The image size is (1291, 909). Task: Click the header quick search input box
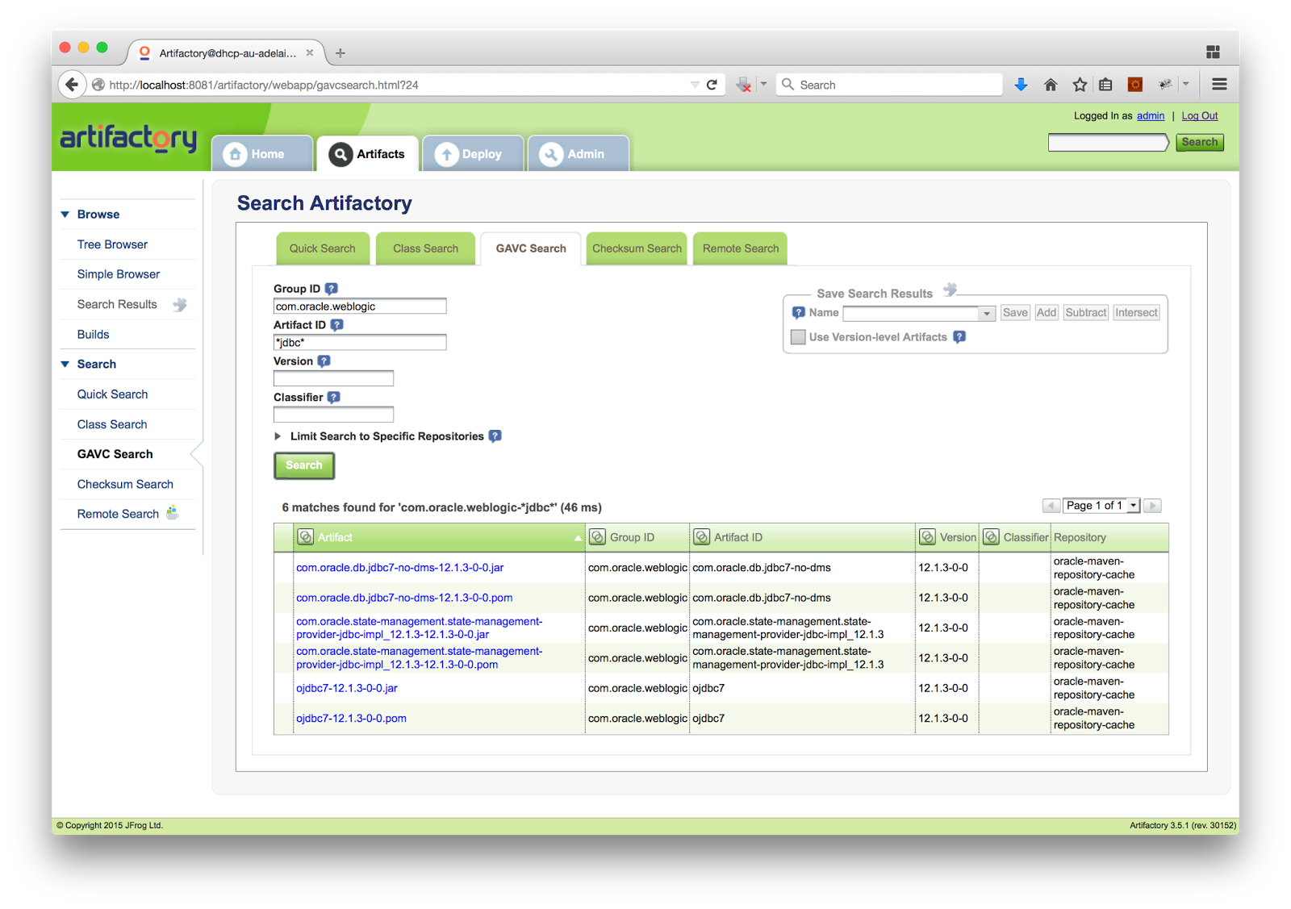point(1108,143)
